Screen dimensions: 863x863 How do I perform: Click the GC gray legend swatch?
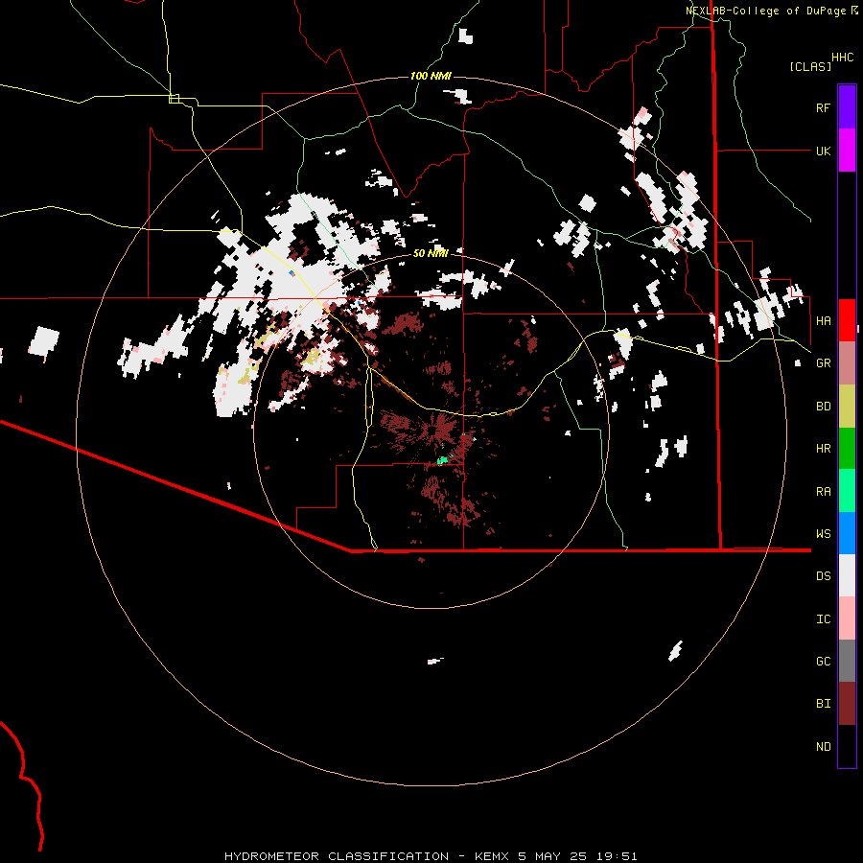point(847,661)
